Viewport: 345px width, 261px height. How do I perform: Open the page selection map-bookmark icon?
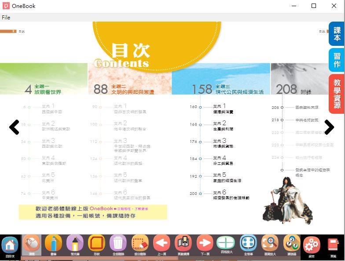(183, 245)
